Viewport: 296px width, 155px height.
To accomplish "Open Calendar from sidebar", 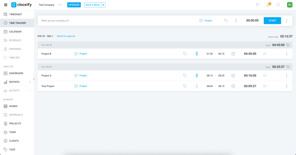I will click(17, 32).
